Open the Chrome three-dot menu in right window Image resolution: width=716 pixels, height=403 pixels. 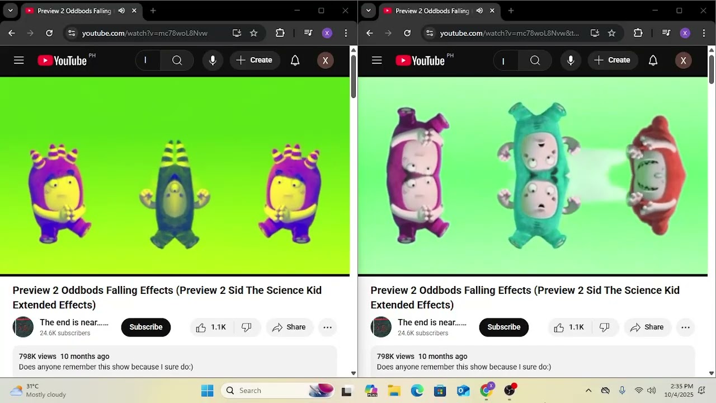click(x=704, y=33)
